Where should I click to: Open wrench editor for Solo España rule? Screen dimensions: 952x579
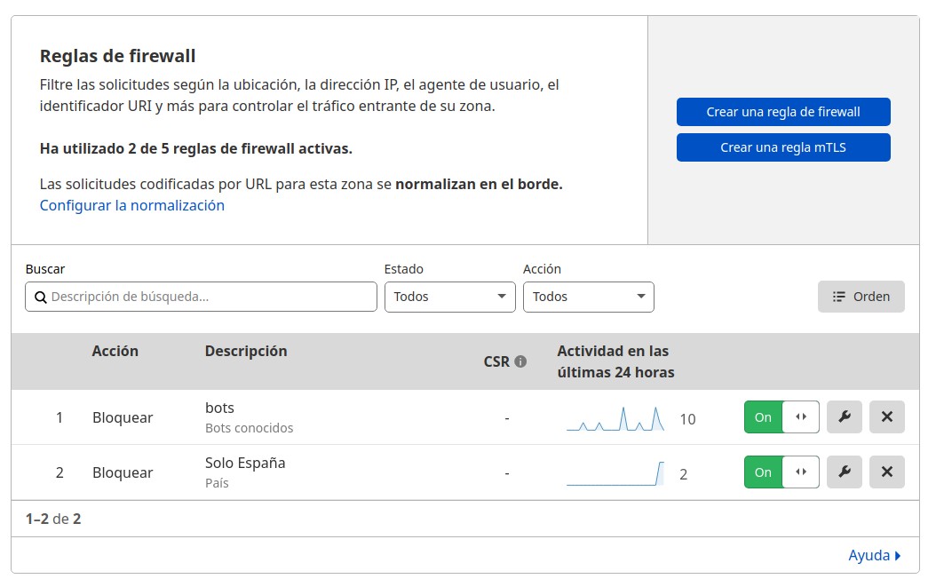844,472
